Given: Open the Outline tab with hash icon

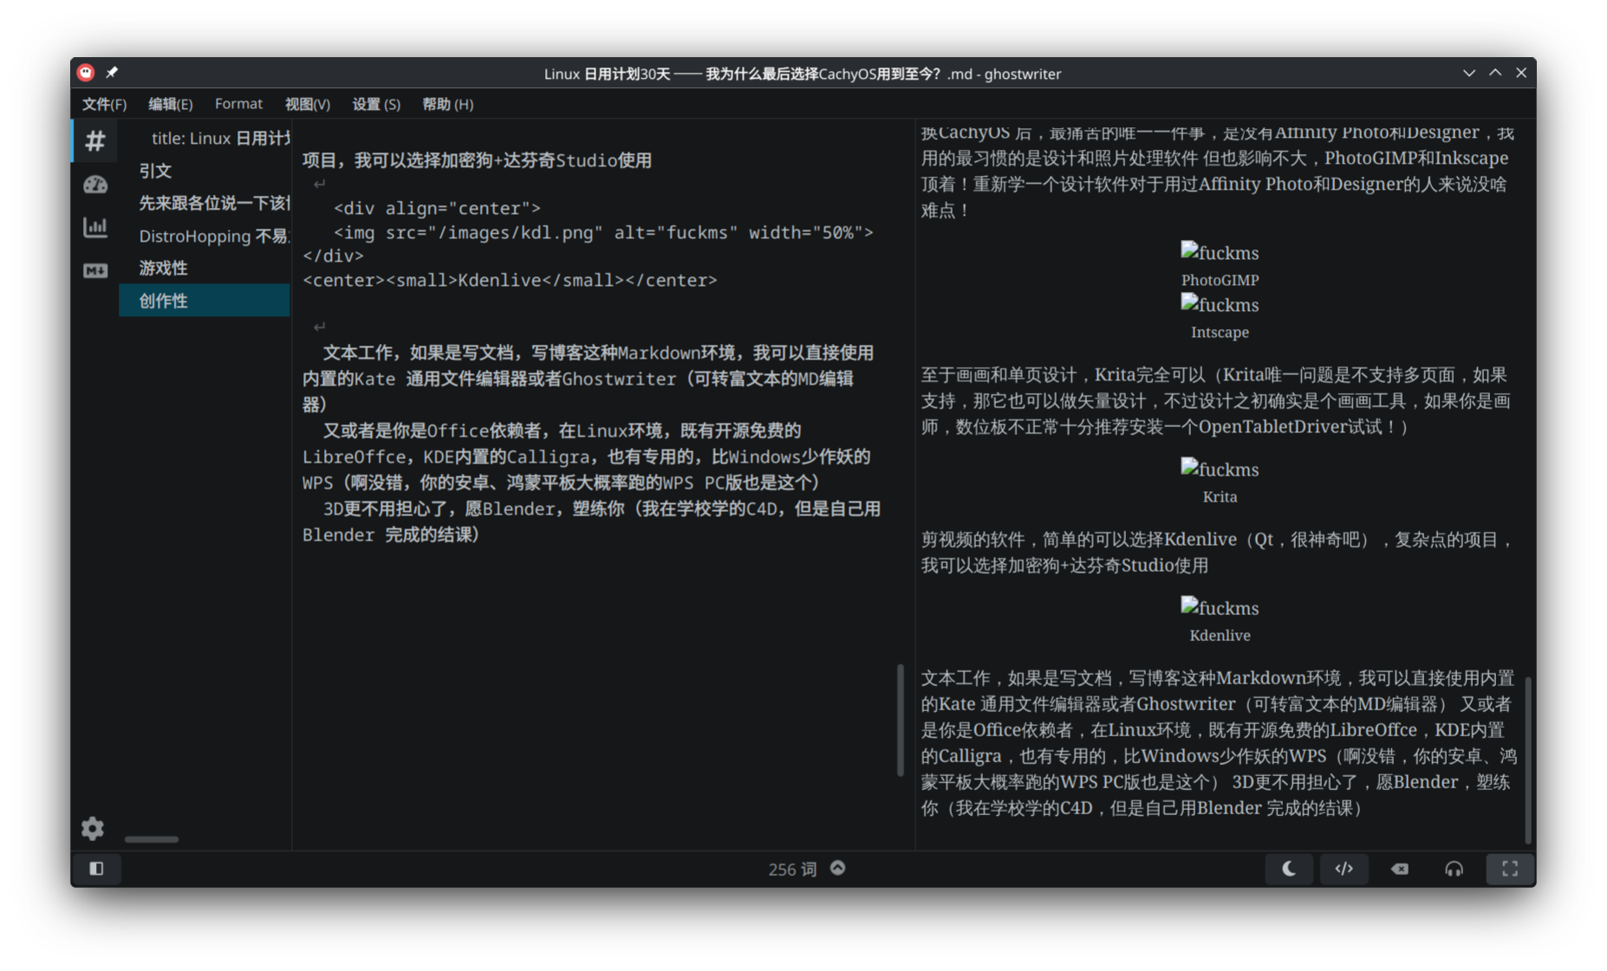Looking at the screenshot, I should pos(95,140).
